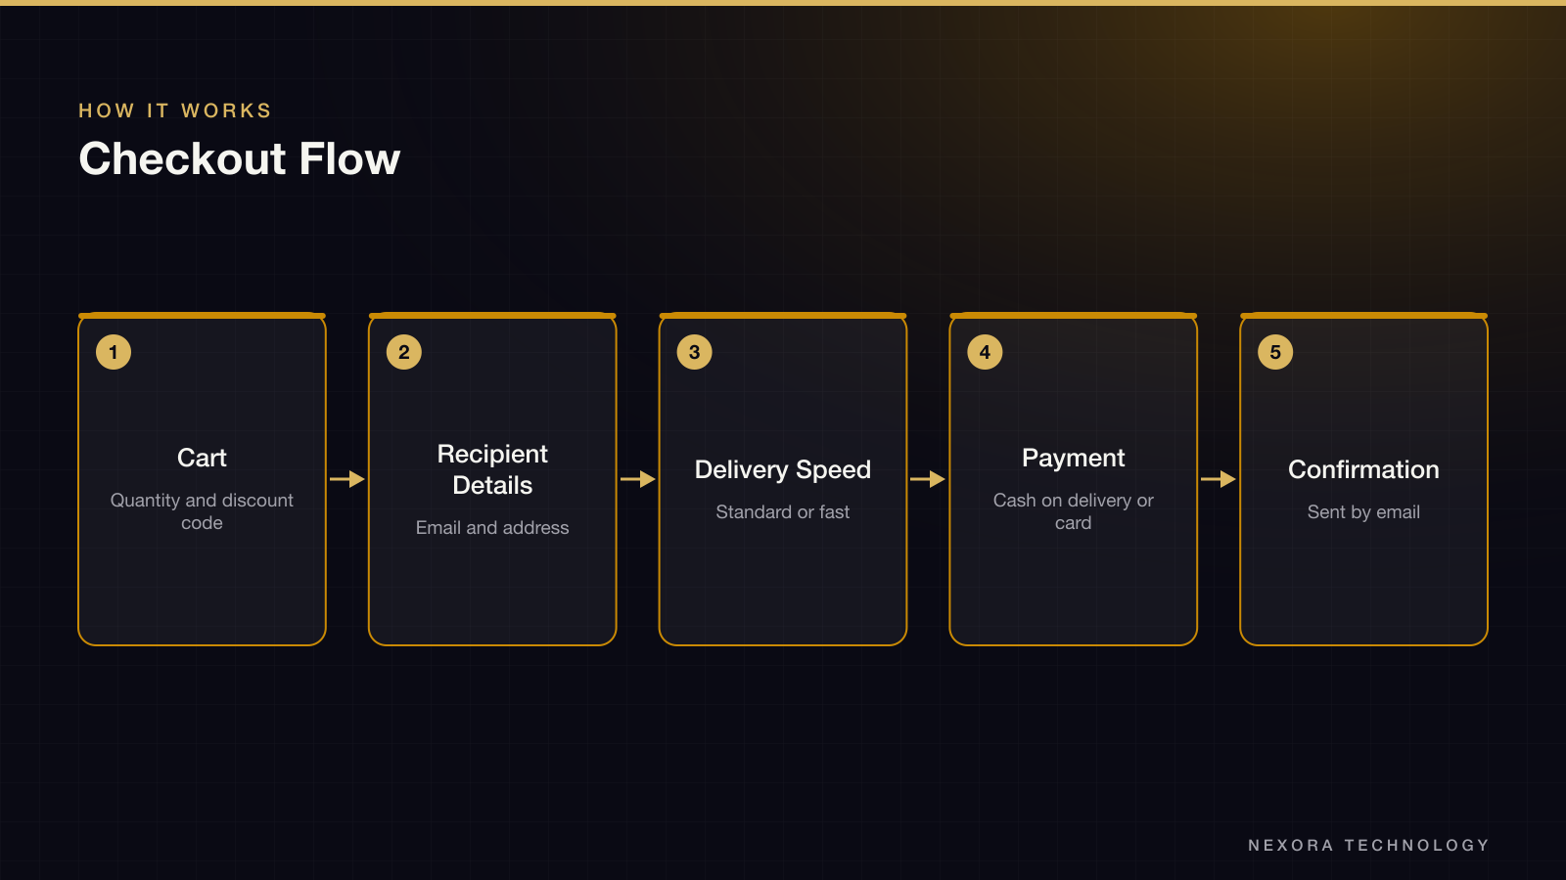
Task: Select the Recipient Details heading
Action: click(x=492, y=469)
